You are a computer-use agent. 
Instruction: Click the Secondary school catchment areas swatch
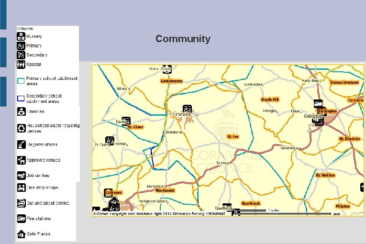tap(21, 98)
